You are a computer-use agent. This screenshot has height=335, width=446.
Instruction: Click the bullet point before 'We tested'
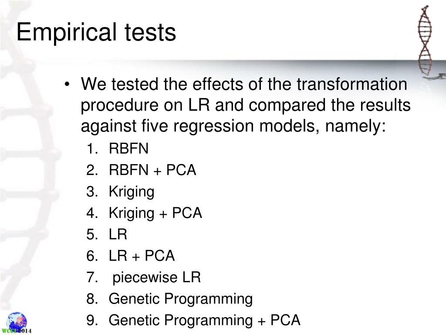pyautogui.click(x=67, y=84)
